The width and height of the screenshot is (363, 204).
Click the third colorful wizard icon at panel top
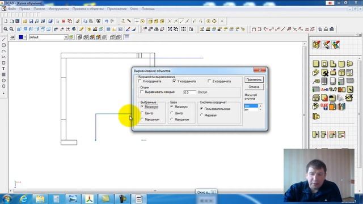coord(335,45)
